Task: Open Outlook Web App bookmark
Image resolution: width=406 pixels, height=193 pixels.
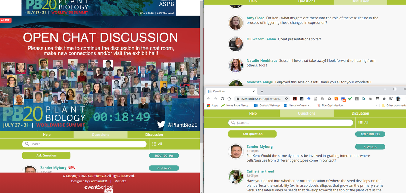Action: tap(267, 105)
